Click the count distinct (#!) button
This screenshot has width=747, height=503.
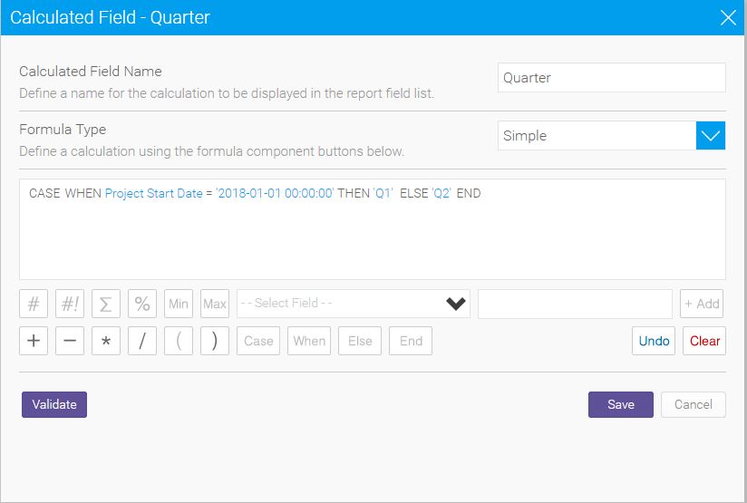[x=70, y=304]
